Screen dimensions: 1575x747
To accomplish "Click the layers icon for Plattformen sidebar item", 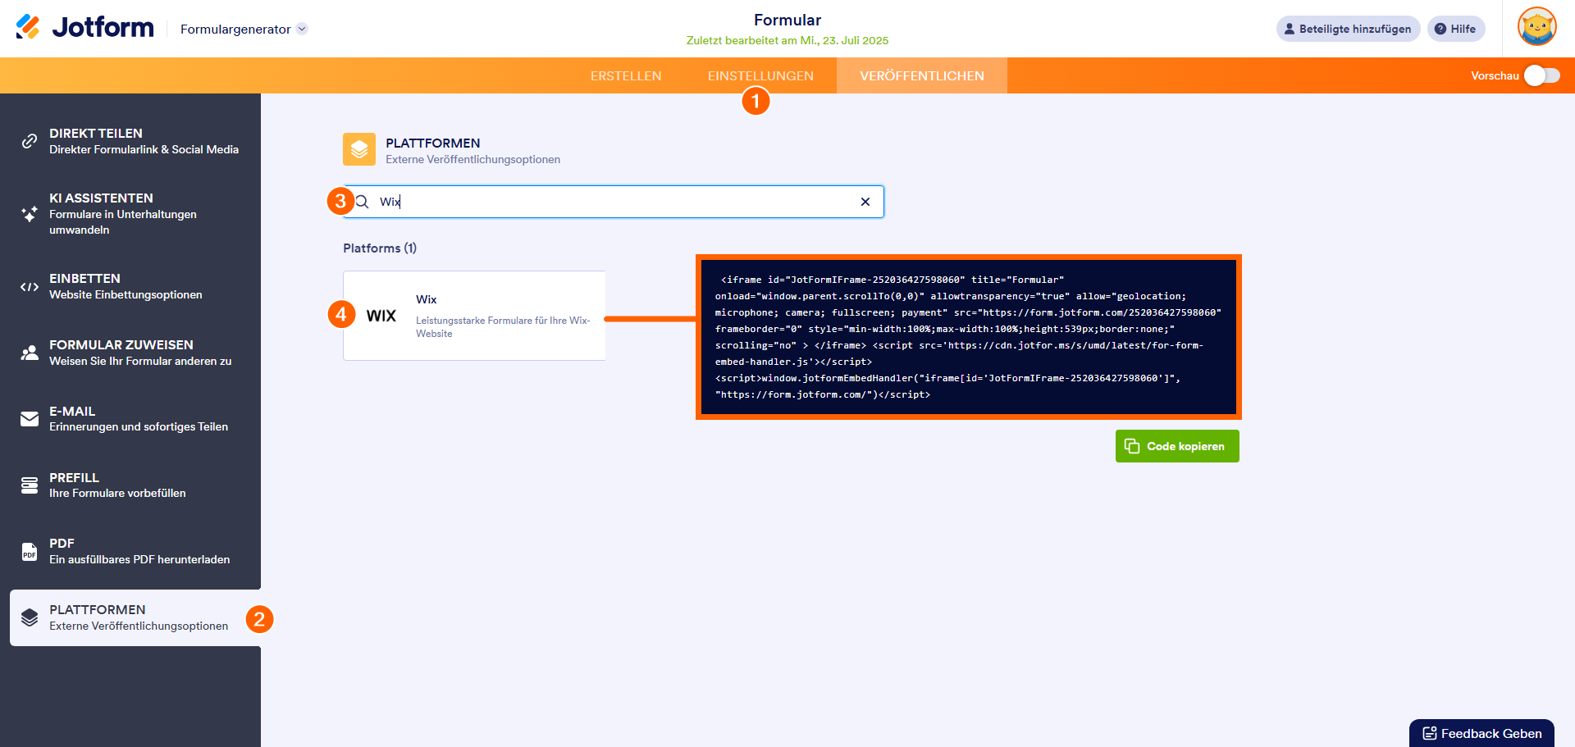I will coord(30,617).
